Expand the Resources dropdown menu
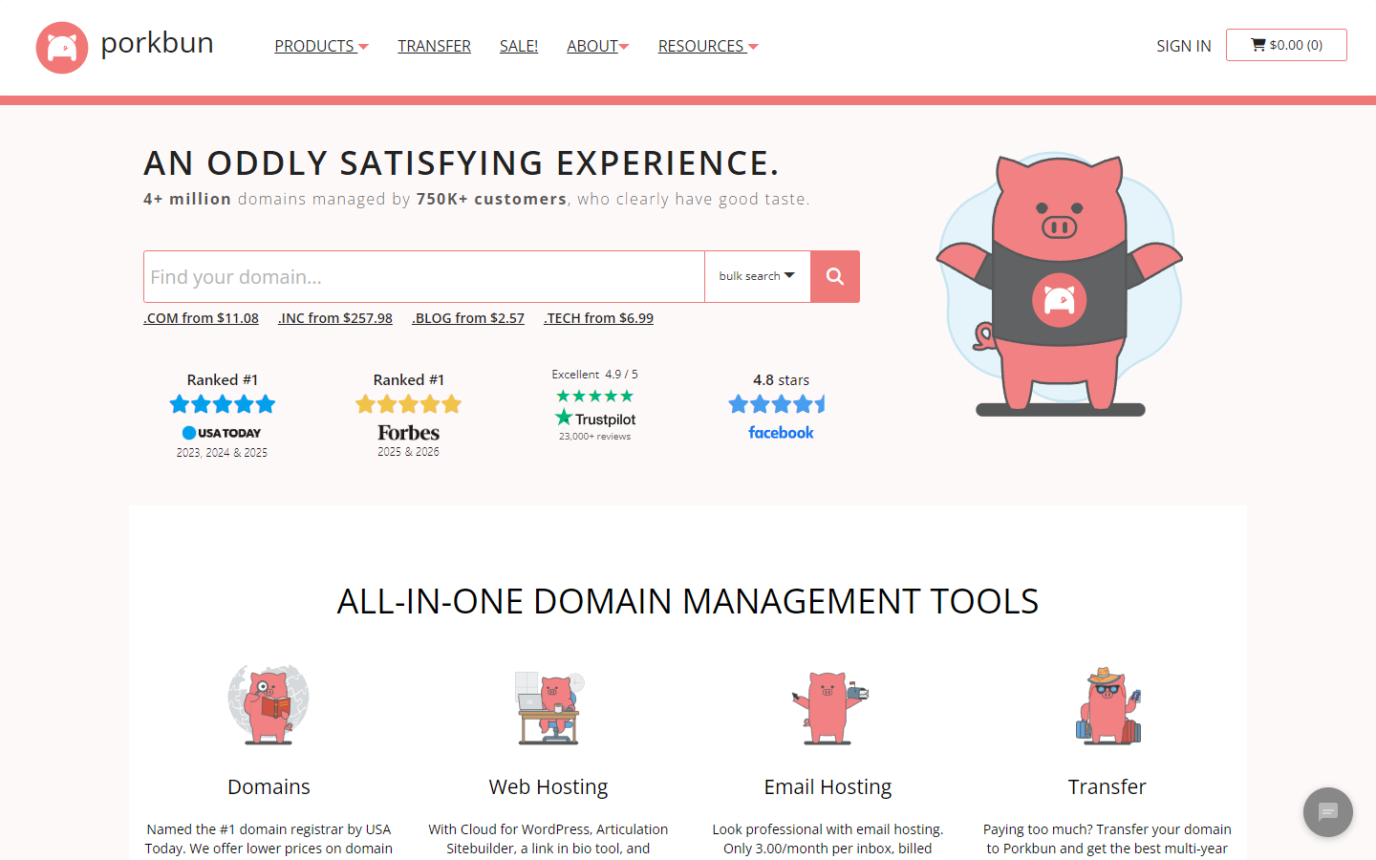Image resolution: width=1376 pixels, height=860 pixels. [x=708, y=46]
